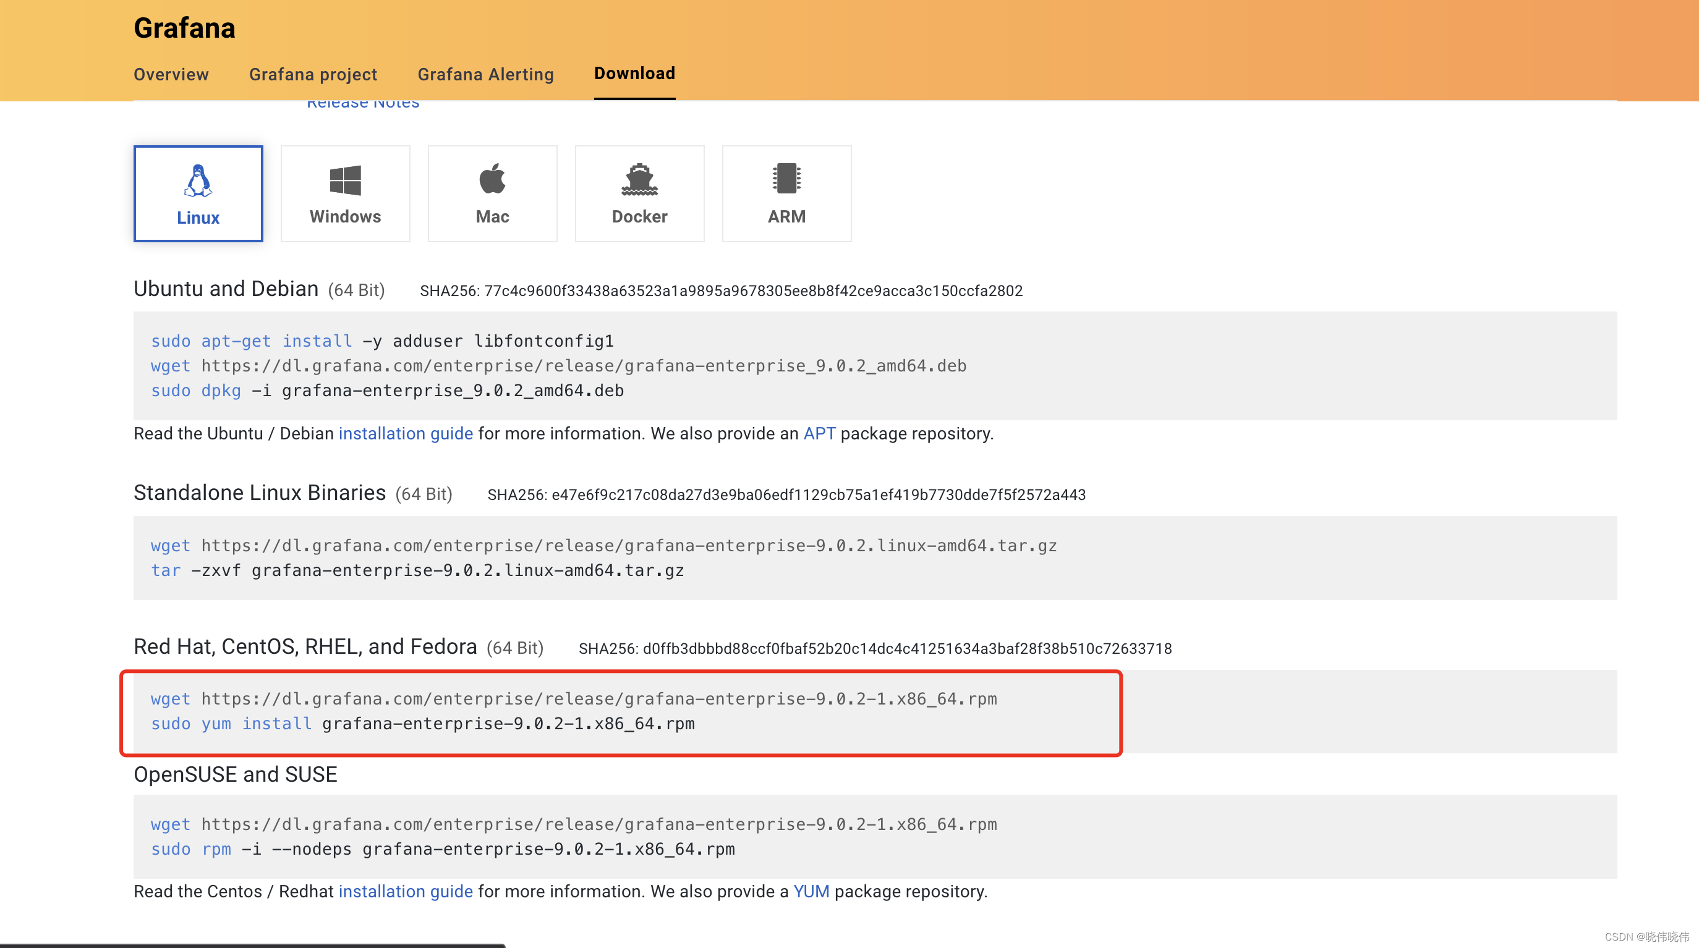
Task: Open the YUM package repository link
Action: pos(812,891)
